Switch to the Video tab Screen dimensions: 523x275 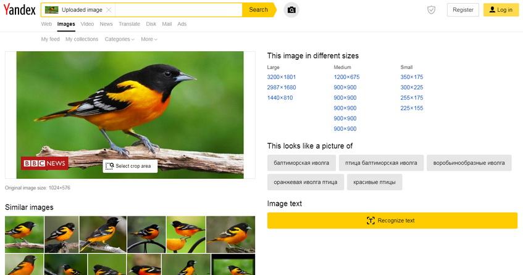point(87,24)
